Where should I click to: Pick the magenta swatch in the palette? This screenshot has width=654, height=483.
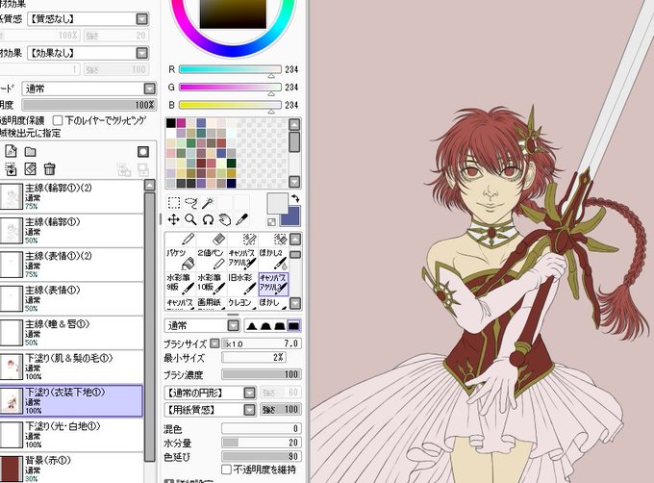coord(181,122)
